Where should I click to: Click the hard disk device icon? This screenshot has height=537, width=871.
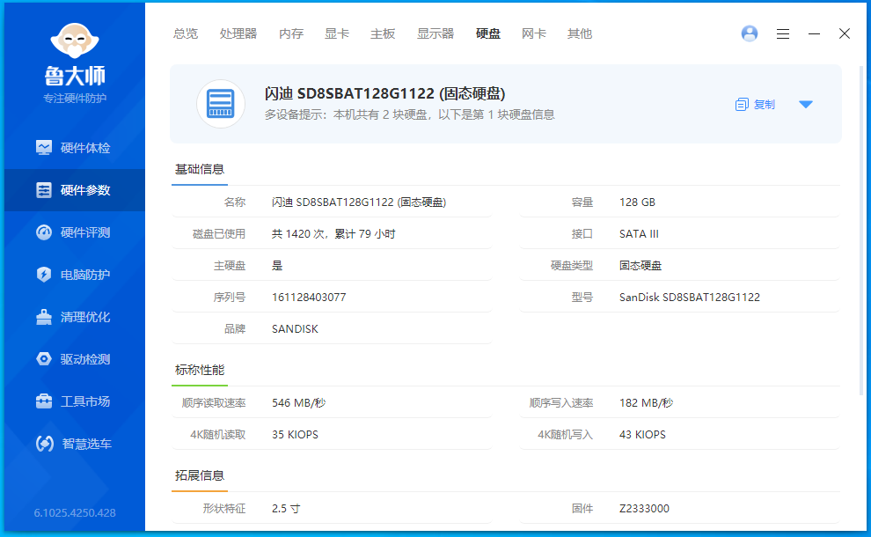(221, 104)
